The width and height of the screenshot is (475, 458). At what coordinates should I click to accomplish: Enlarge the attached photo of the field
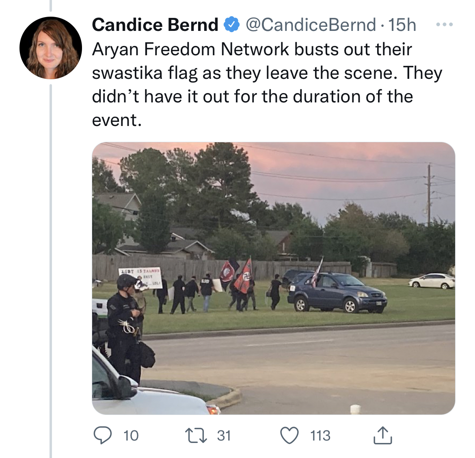click(273, 278)
